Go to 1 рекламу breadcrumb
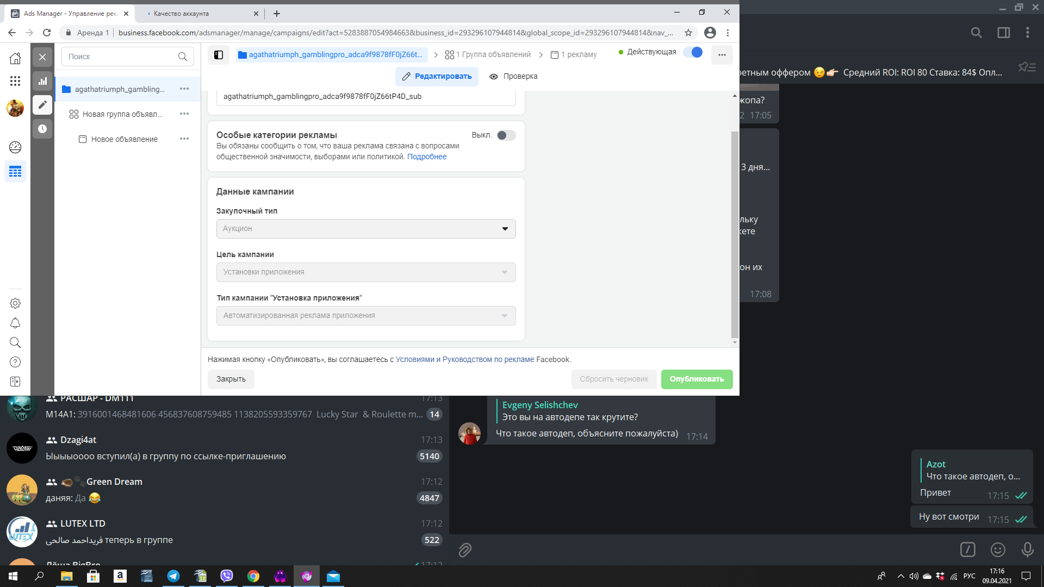Image resolution: width=1044 pixels, height=587 pixels. [x=574, y=55]
